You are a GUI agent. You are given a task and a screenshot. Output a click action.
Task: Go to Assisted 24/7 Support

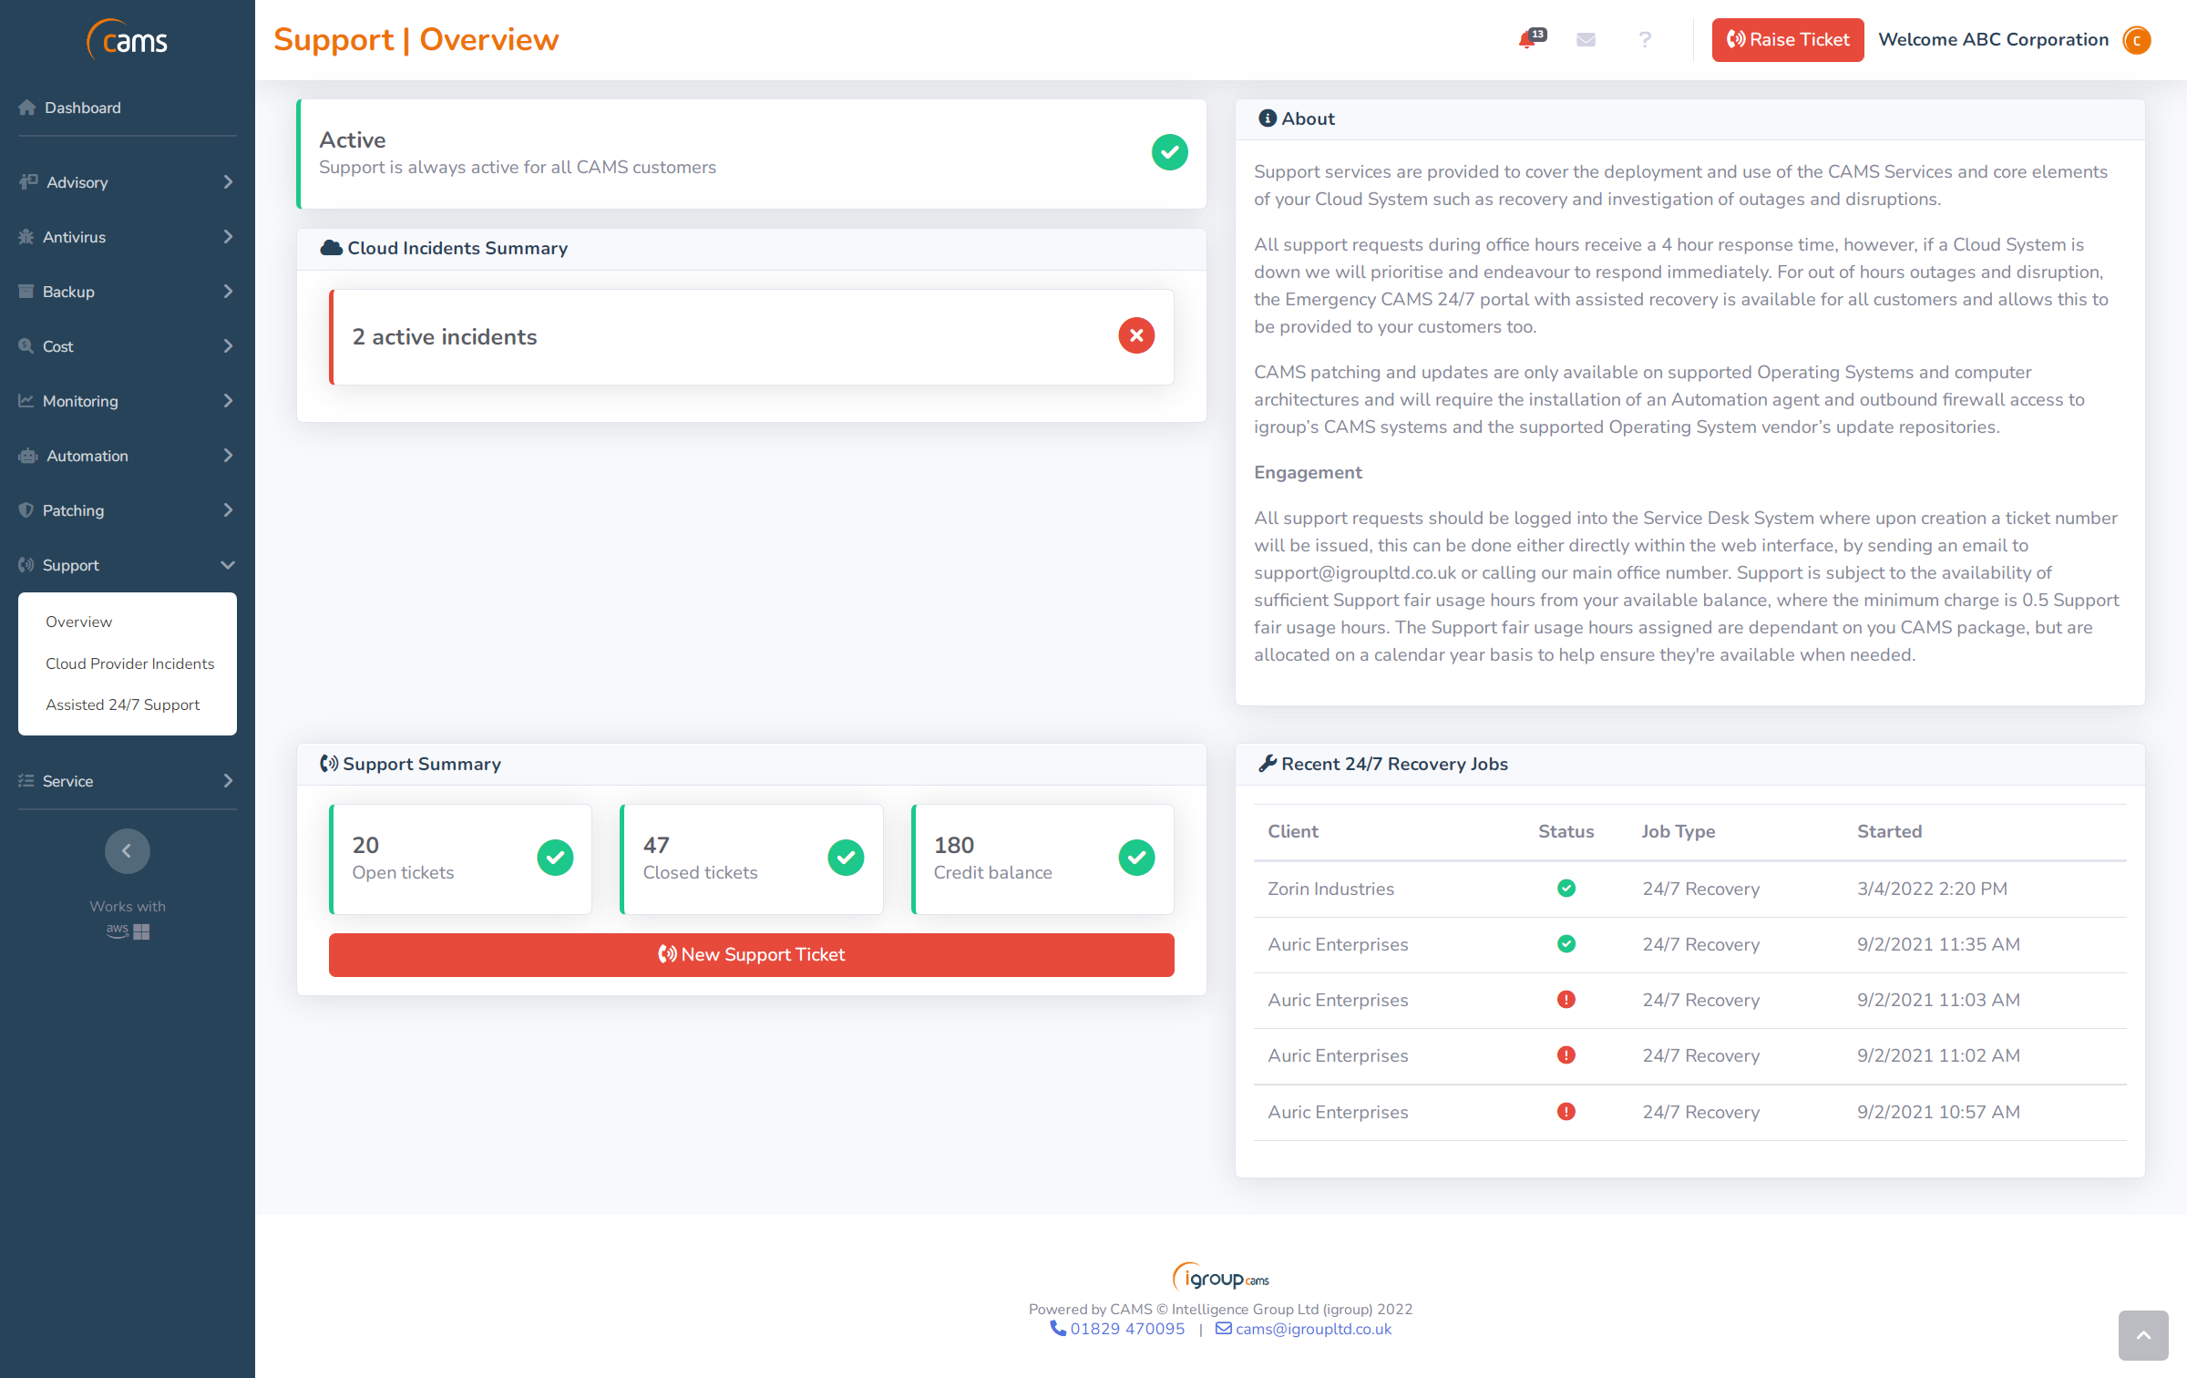(x=122, y=704)
